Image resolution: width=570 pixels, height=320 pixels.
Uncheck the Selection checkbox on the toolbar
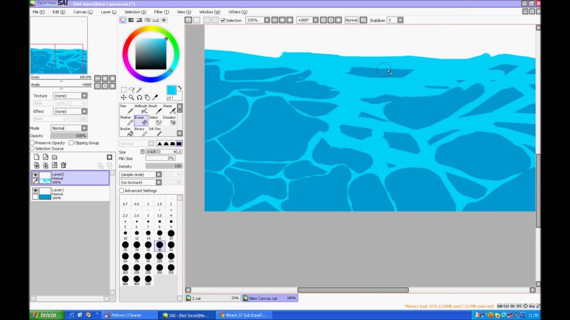pos(222,20)
